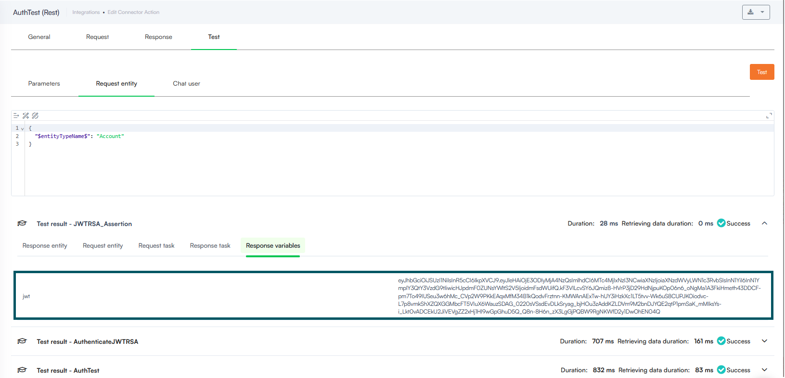
Task: Click the fullscreen expand icon of the editor
Action: pyautogui.click(x=769, y=115)
